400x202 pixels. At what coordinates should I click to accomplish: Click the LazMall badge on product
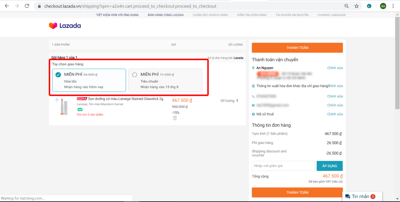pos(82,99)
